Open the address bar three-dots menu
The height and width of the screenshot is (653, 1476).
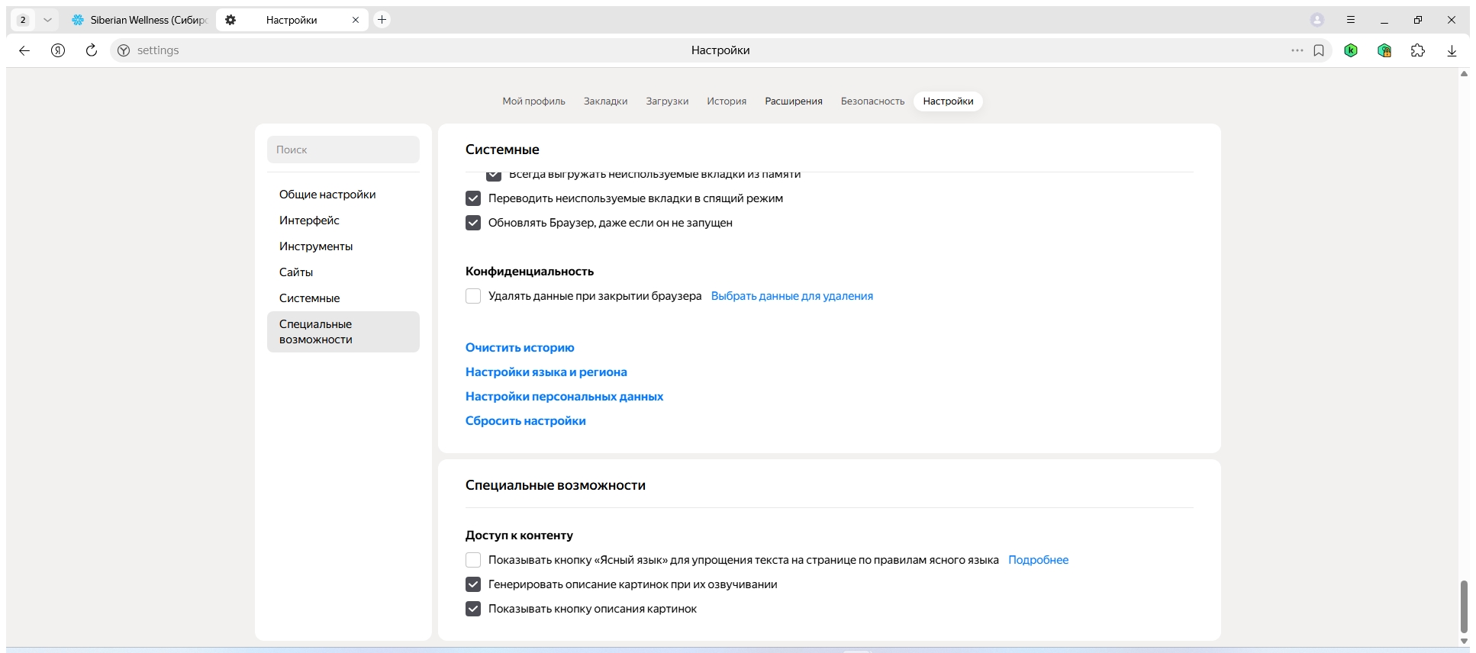coord(1297,50)
